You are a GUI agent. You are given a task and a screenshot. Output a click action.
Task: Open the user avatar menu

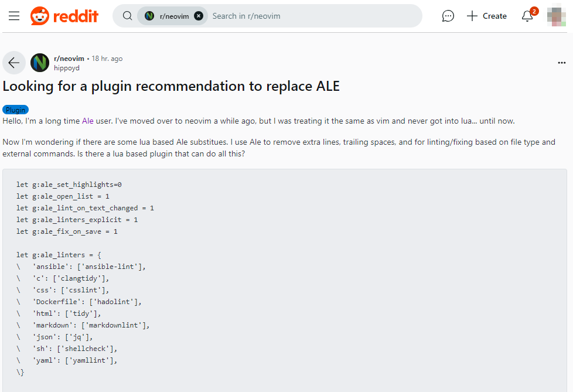coord(556,16)
